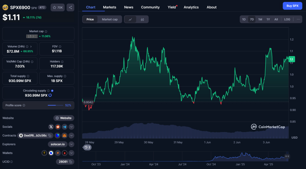Set chart range to 1M
Image resolution: width=306 pixels, height=169 pixels.
[260, 19]
